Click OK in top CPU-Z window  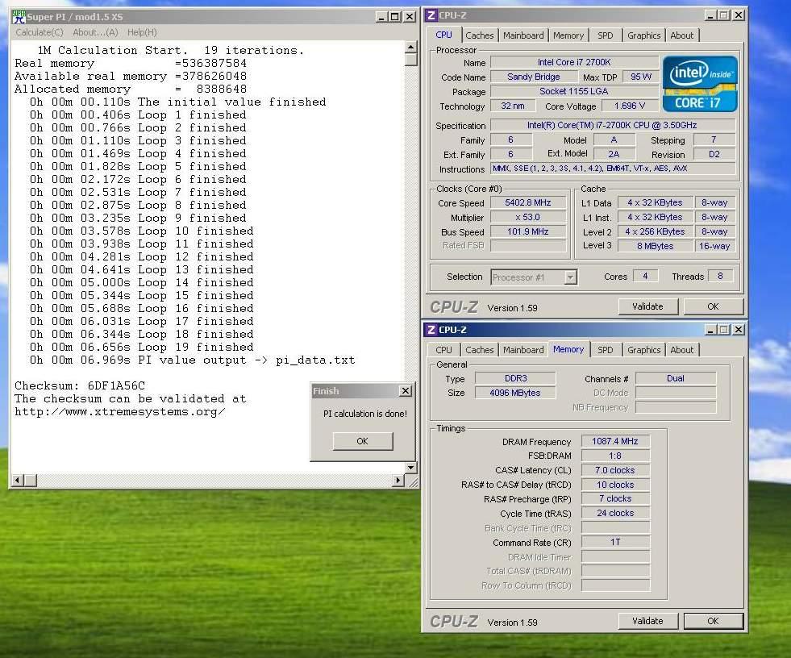[x=713, y=306]
